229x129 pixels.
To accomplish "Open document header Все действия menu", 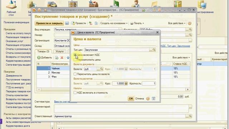I will pyautogui.click(x=176, y=23).
